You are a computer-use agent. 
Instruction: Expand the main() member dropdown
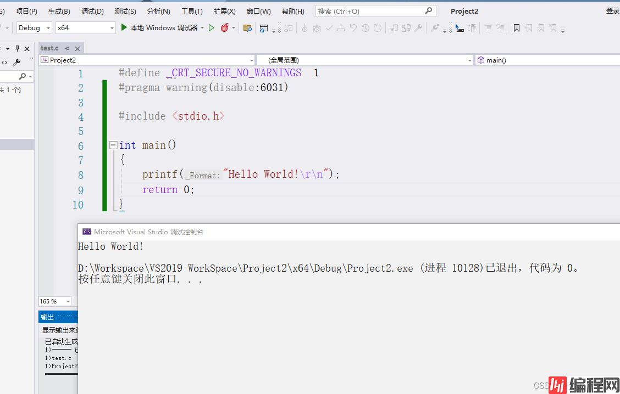pos(547,60)
